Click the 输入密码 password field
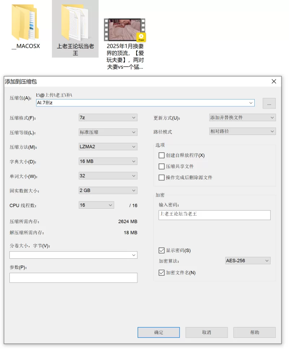The height and width of the screenshot is (352, 289). pyautogui.click(x=214, y=215)
